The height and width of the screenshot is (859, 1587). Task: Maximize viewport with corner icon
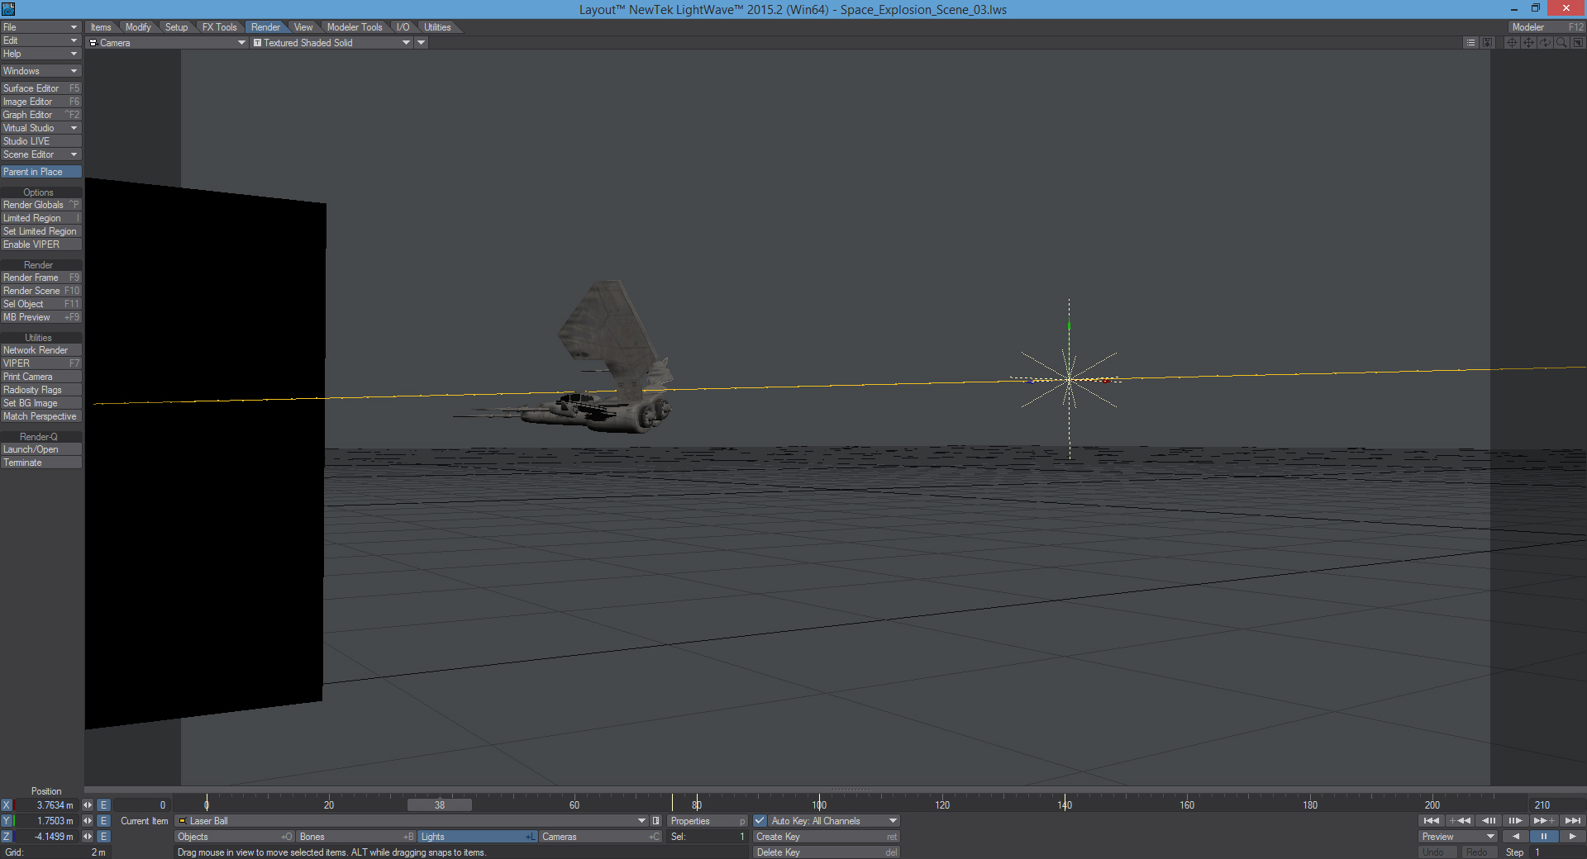click(x=1578, y=42)
